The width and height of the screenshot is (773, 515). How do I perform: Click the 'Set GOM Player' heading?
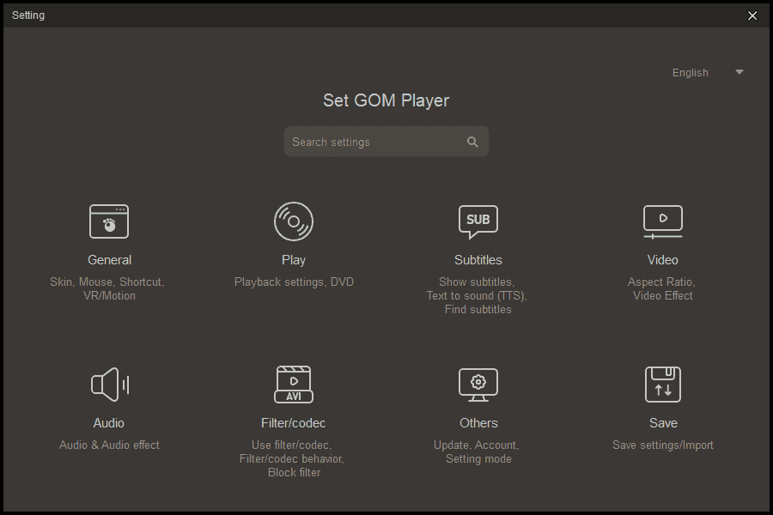386,100
